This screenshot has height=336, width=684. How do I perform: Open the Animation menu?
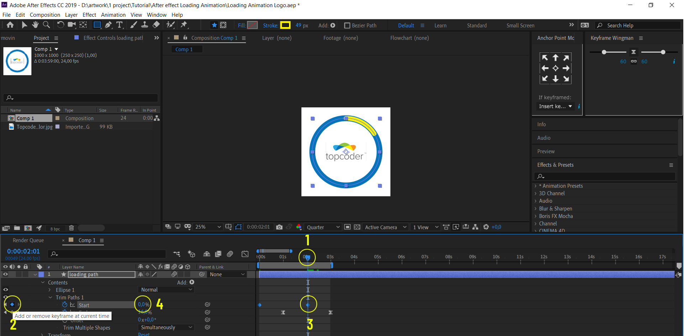coord(113,15)
